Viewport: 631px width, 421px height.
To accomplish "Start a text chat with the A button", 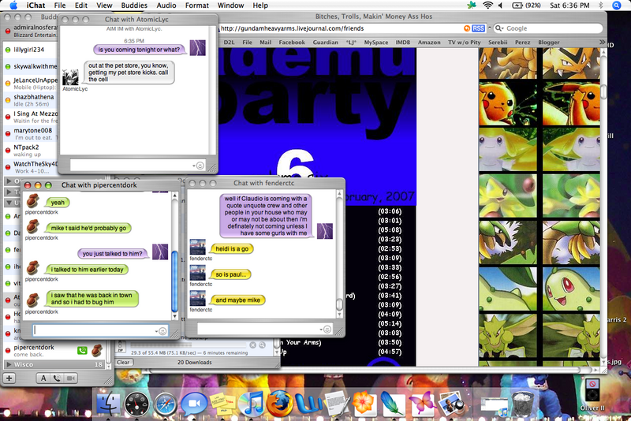I will 43,378.
